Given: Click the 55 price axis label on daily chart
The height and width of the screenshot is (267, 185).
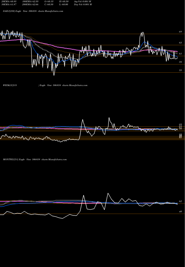Looking at the screenshot, I should [181, 70].
